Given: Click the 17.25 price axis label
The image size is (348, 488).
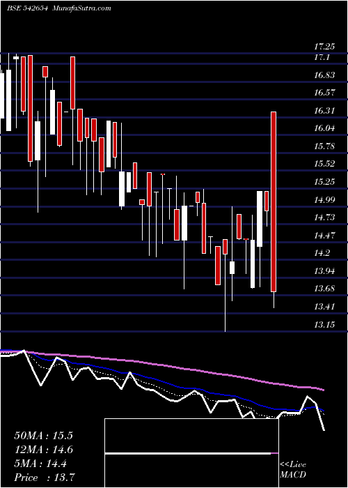Looking at the screenshot, I should [x=324, y=47].
